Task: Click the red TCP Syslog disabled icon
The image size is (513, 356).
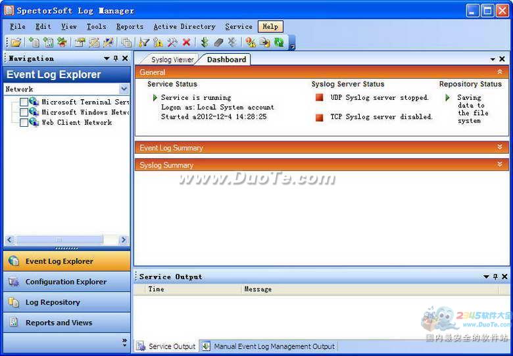Action: click(x=320, y=118)
